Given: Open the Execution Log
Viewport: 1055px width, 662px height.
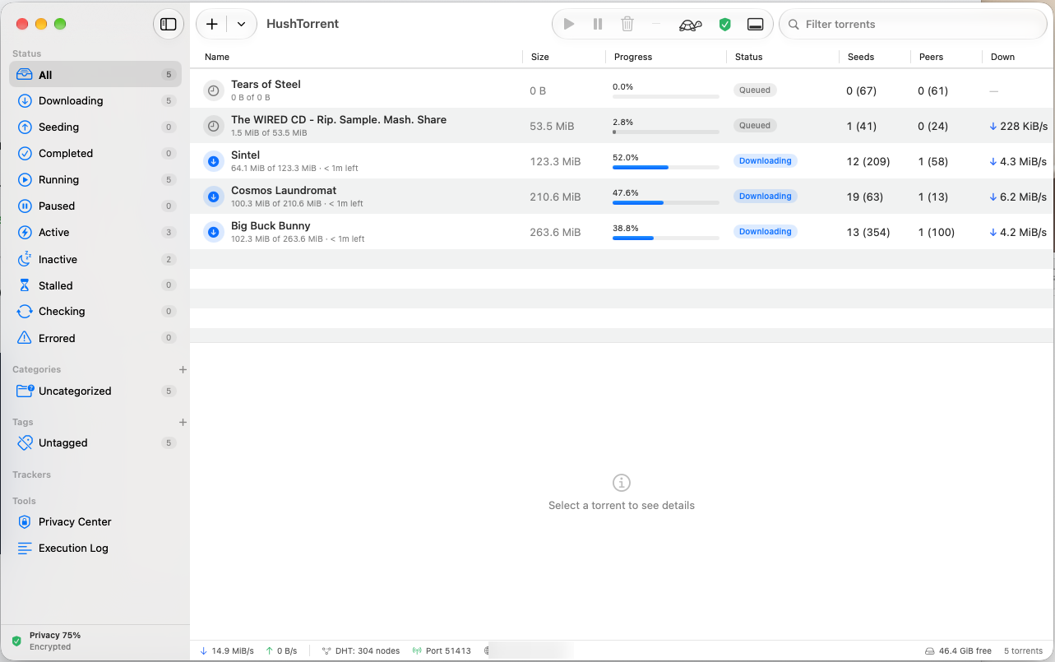Looking at the screenshot, I should 95,549.
